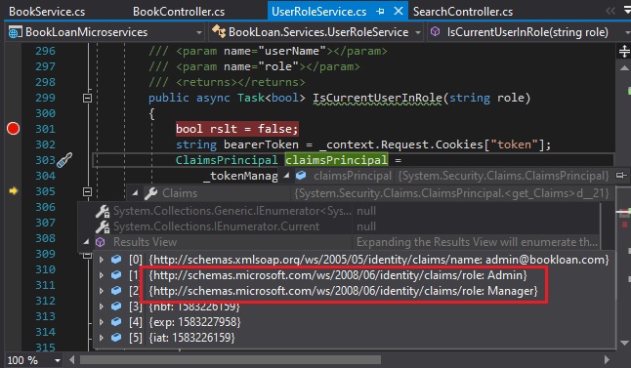631x368 pixels.
Task: Click the horizontal scrollbar right arrow
Action: tap(607, 359)
